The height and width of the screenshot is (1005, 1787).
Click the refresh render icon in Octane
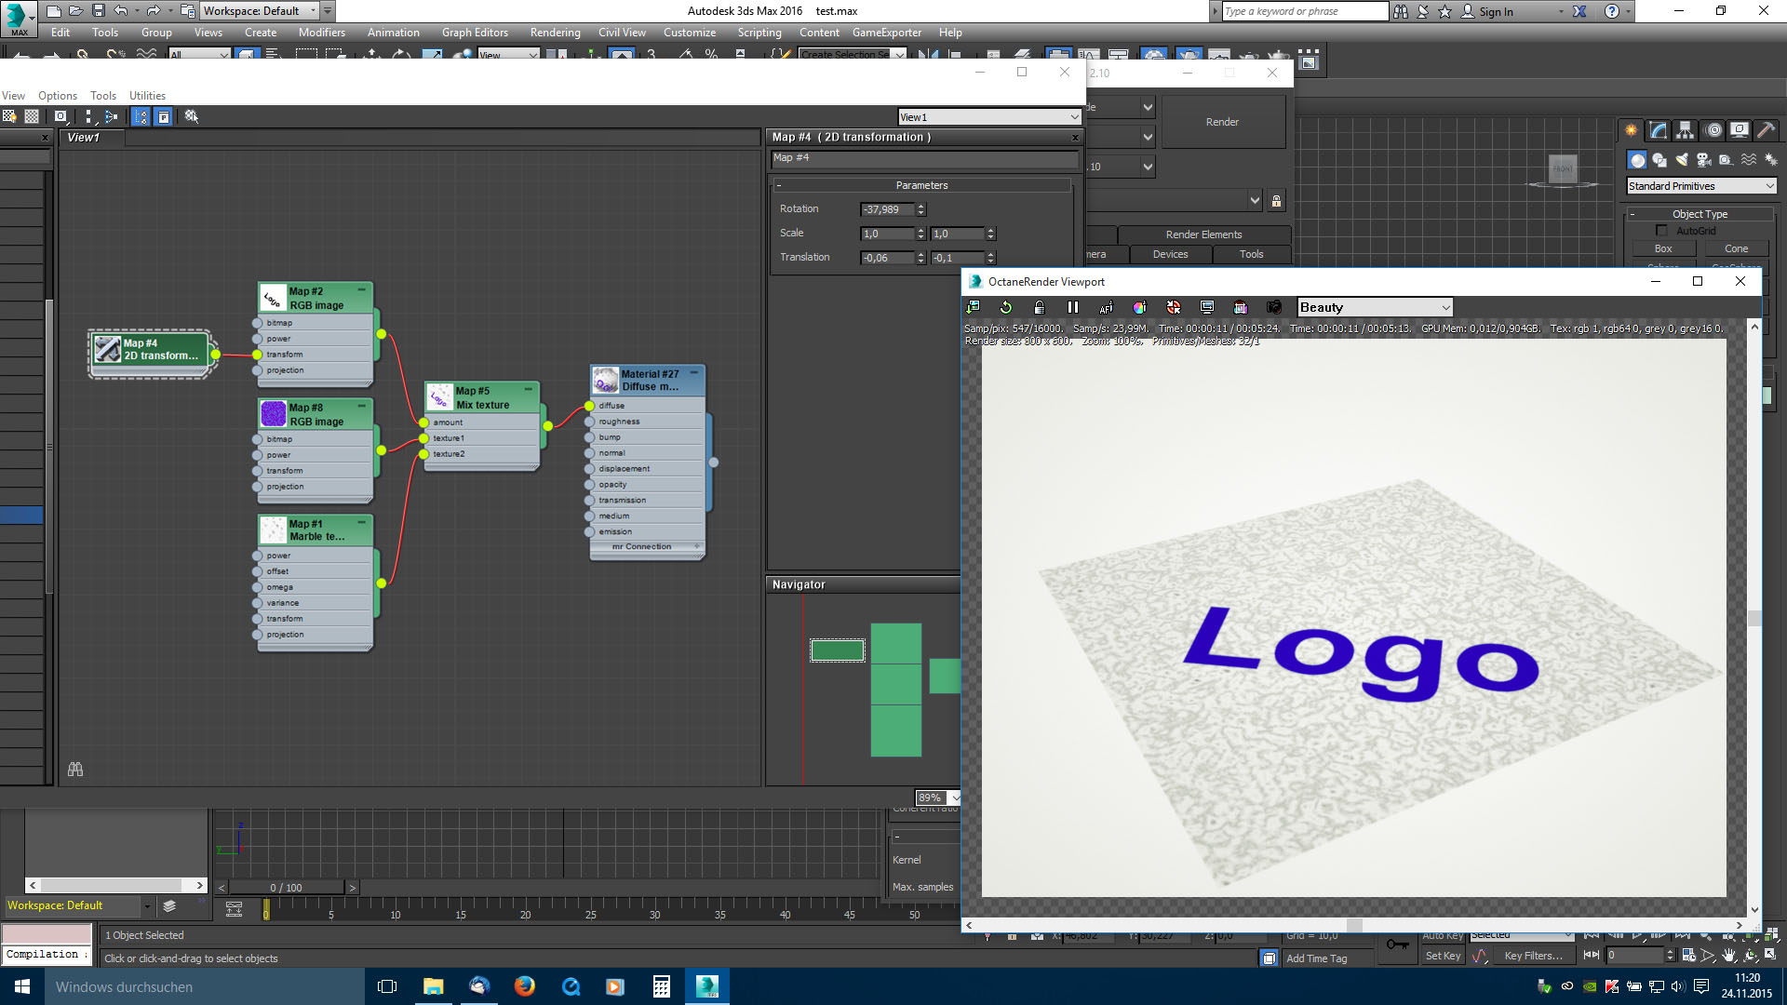(1006, 307)
